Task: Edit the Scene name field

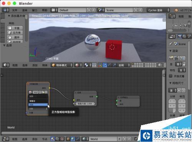Action: point(119,10)
